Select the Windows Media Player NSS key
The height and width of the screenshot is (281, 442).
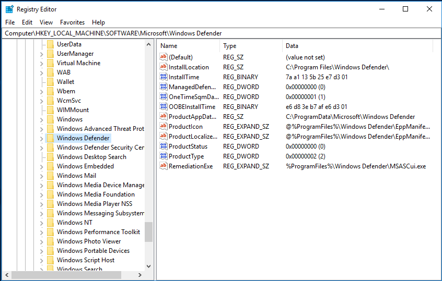[95, 204]
